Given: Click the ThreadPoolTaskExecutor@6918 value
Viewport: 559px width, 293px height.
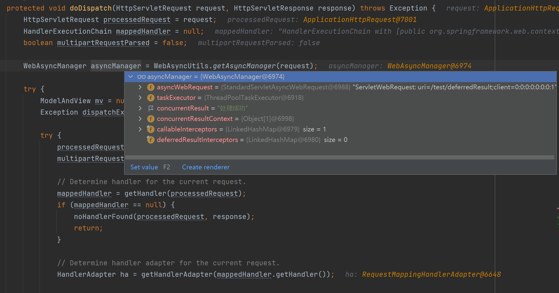Looking at the screenshot, I should coord(254,98).
